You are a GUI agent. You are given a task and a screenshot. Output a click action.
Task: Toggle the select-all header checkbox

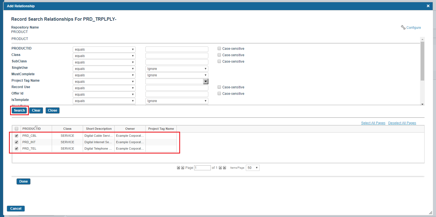click(x=17, y=129)
